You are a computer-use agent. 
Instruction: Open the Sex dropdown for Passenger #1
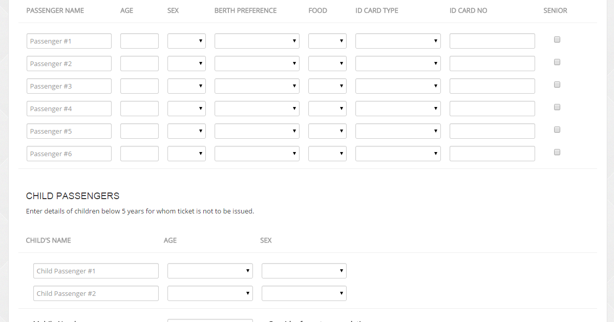click(186, 40)
